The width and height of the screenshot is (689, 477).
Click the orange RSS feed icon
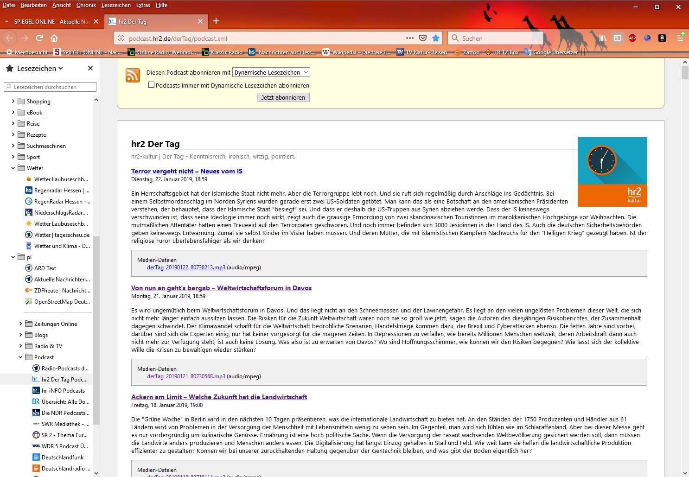click(x=133, y=75)
